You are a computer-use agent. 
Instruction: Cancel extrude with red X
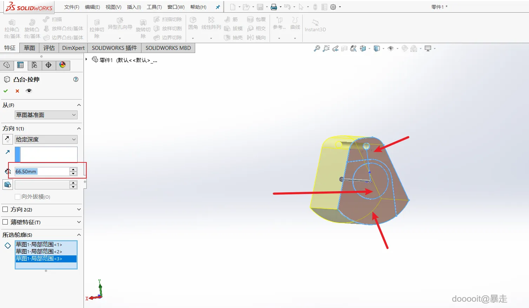coord(17,91)
